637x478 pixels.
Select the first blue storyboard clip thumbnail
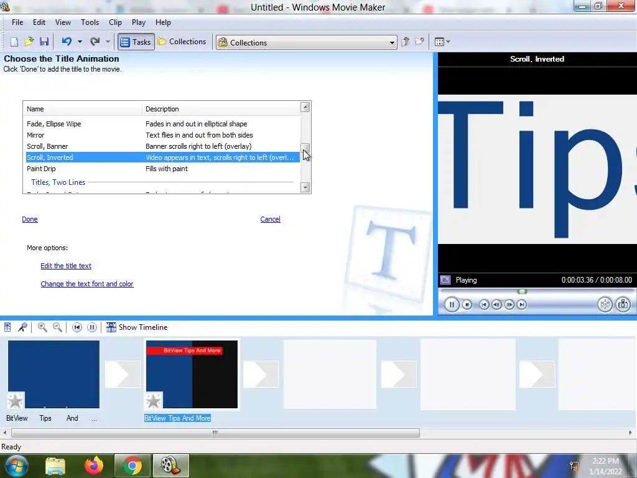pos(53,374)
